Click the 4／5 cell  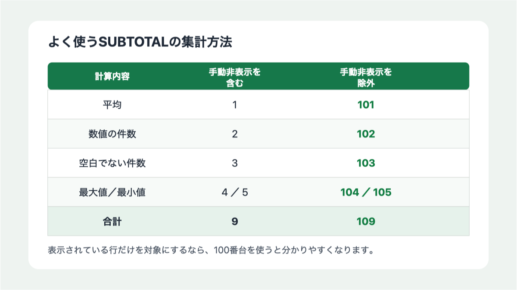tap(235, 192)
